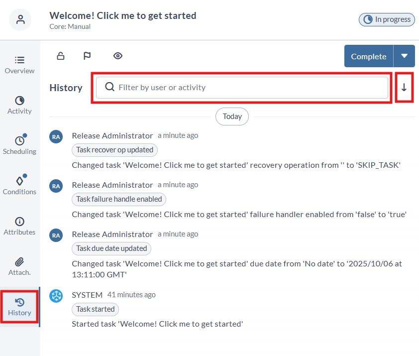Click the SYSTEM user avatar icon

[56, 296]
